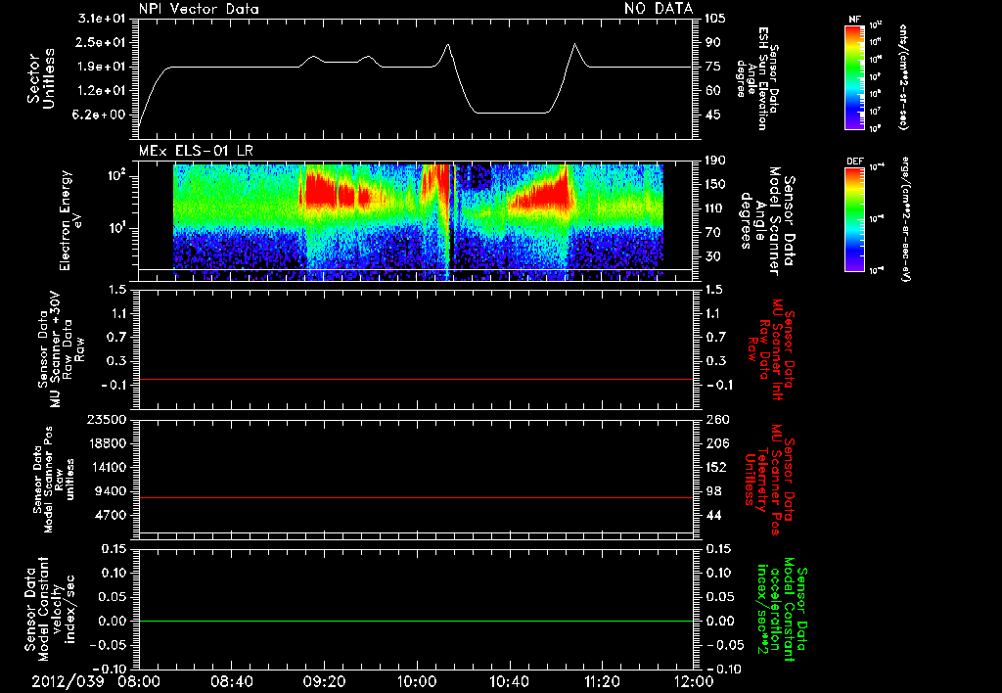Select the 'NPI Vector Data' panel title

click(x=199, y=9)
